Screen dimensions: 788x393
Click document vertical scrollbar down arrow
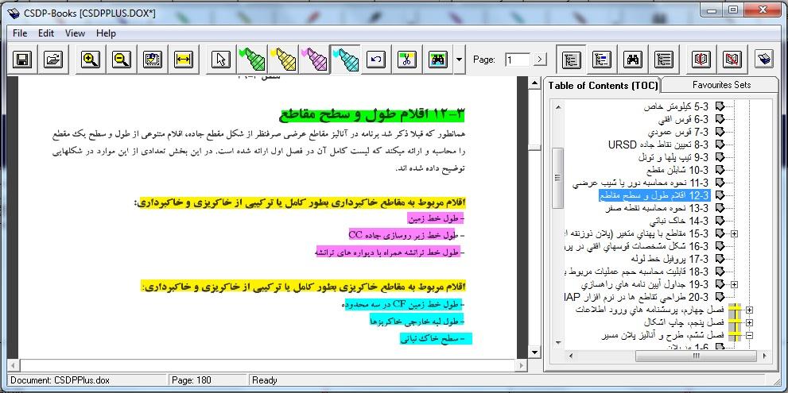coord(534,353)
